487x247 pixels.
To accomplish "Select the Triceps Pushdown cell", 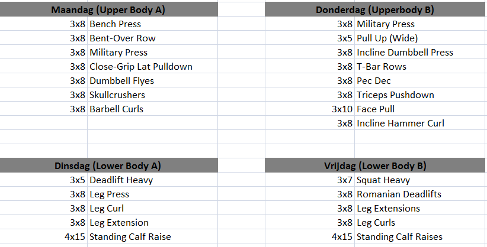I will click(x=395, y=95).
